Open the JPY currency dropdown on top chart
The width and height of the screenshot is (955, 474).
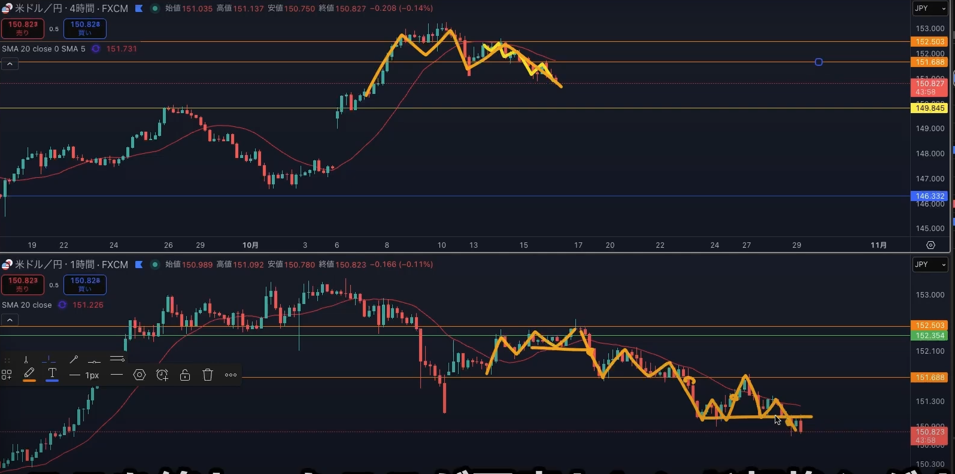(x=930, y=8)
